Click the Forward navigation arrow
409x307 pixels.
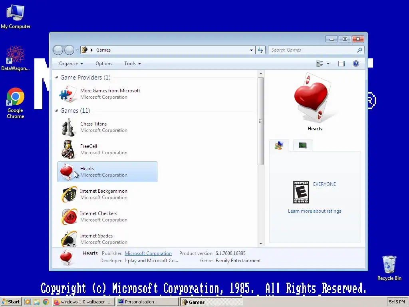pos(69,50)
